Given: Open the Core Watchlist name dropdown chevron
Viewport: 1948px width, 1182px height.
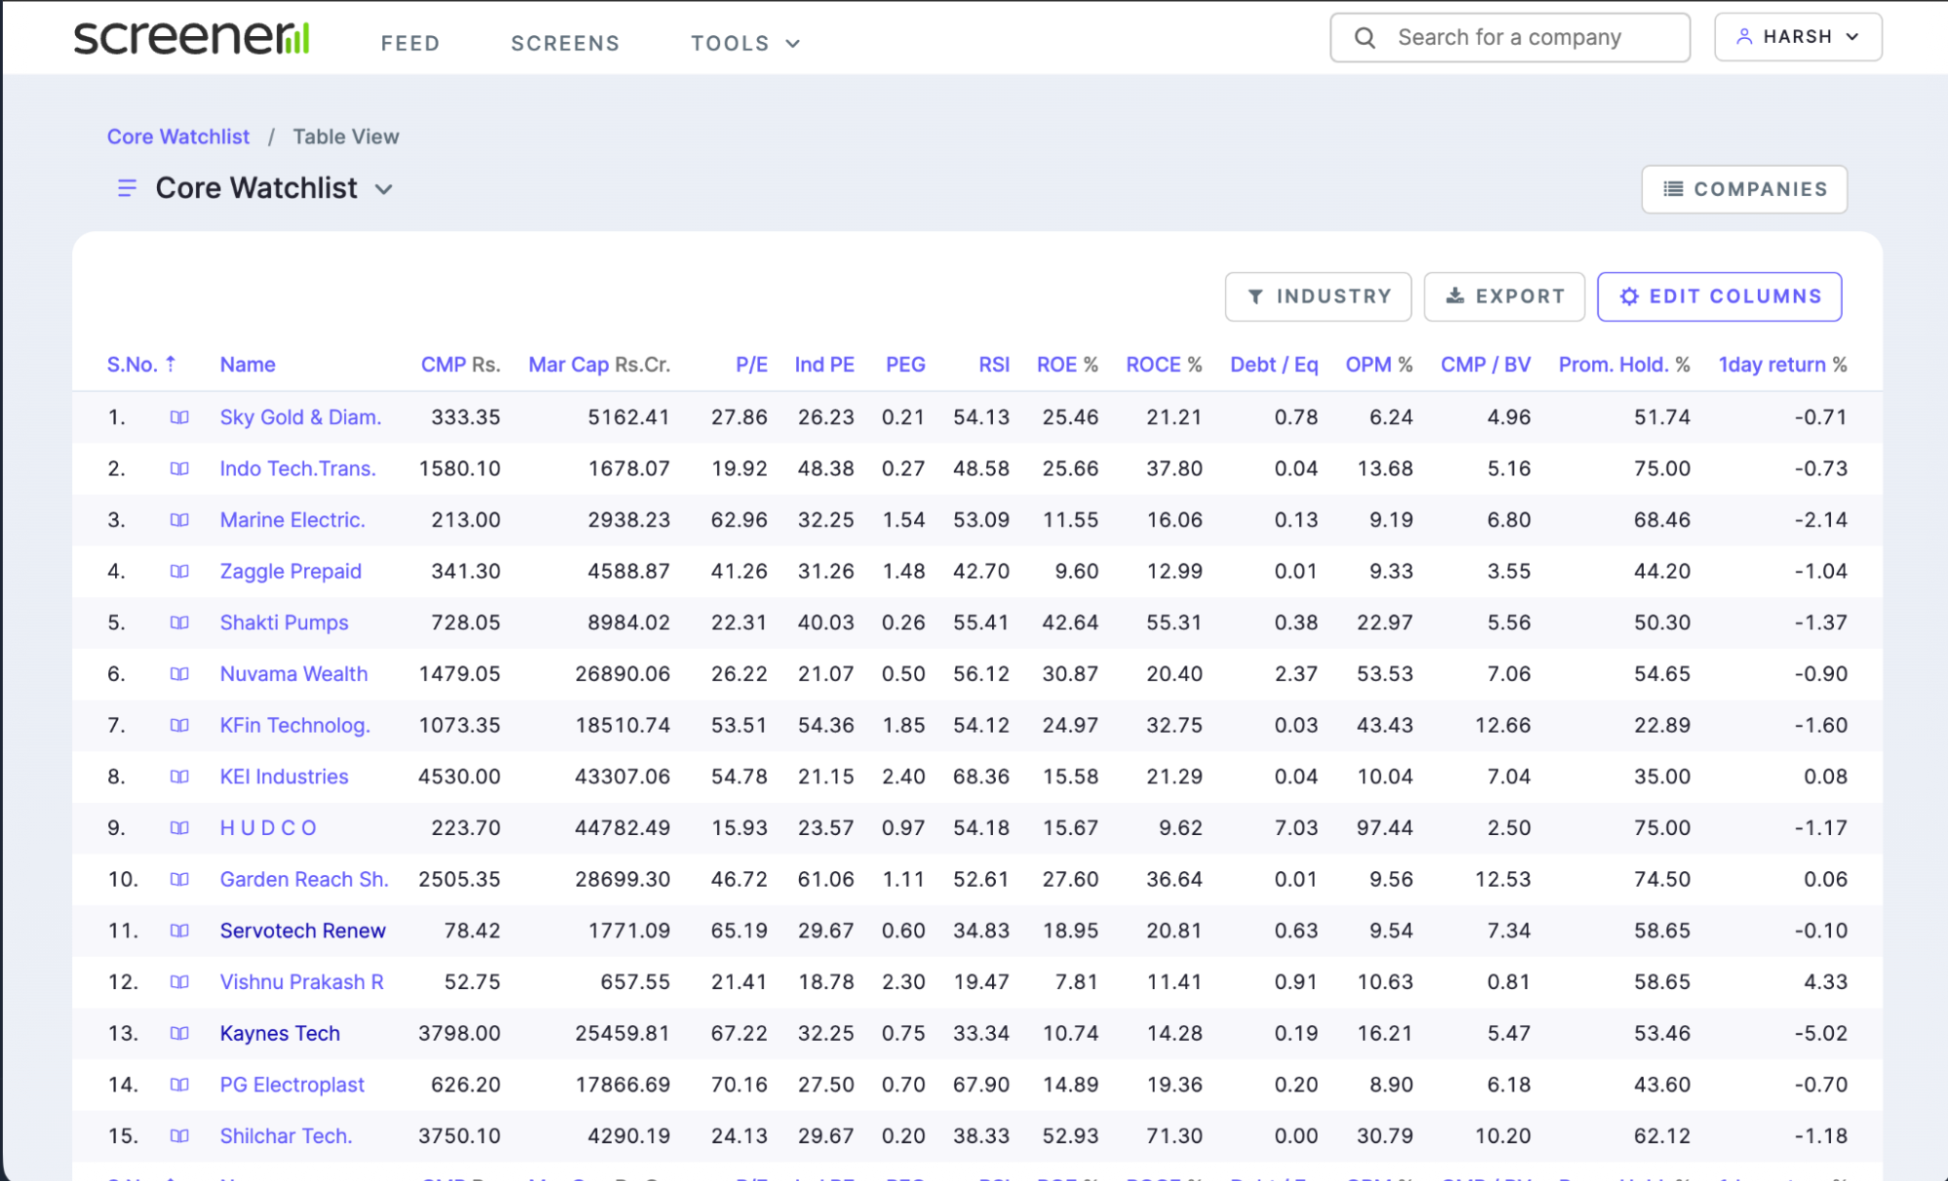Looking at the screenshot, I should 384,189.
